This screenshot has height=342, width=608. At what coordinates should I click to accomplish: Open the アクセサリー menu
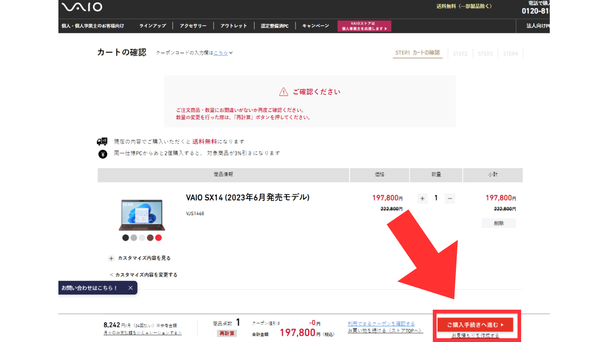[193, 26]
